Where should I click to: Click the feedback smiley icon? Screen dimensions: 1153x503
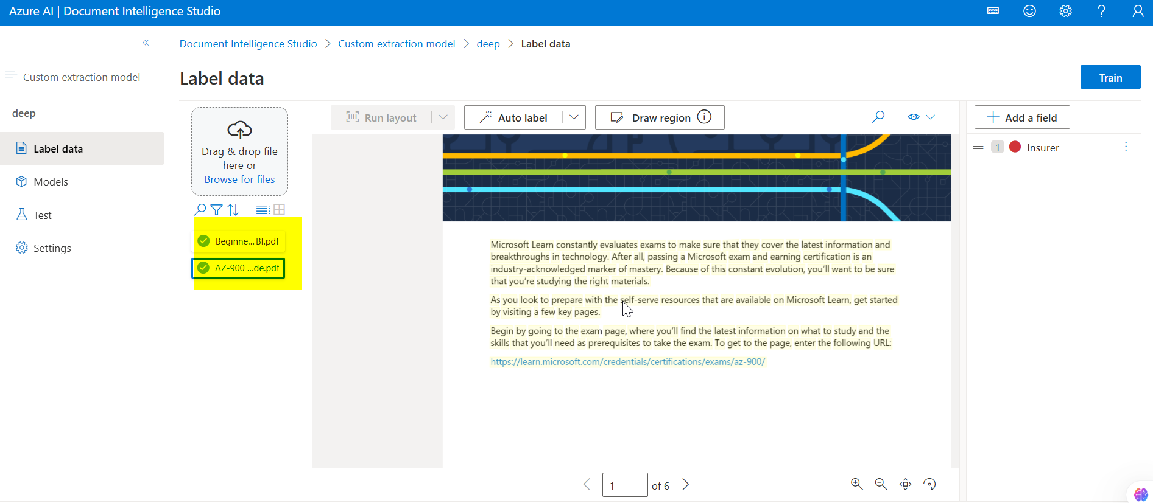(x=1029, y=11)
